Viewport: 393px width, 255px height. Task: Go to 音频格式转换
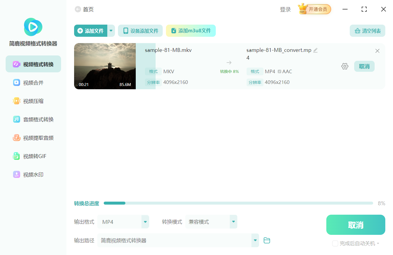click(33, 119)
